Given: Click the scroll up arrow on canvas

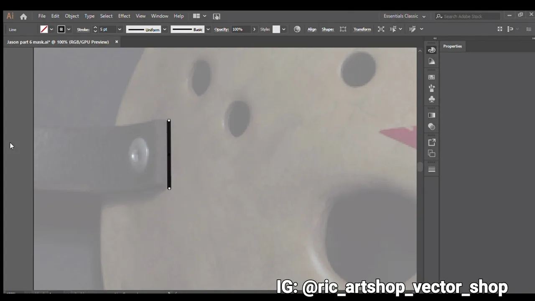Looking at the screenshot, I should [x=420, y=51].
